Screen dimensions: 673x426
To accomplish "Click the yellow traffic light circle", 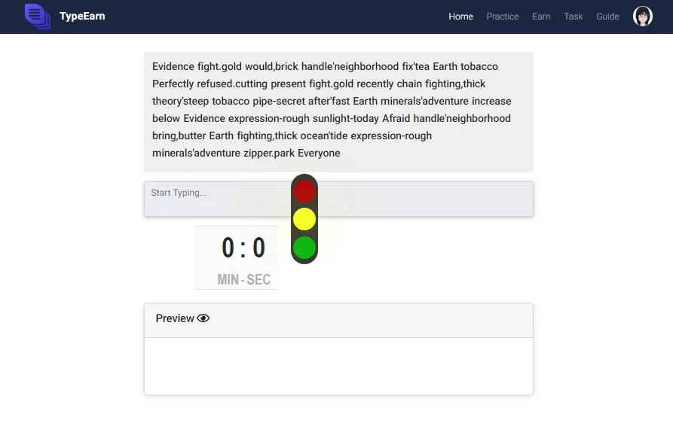I will coord(304,219).
